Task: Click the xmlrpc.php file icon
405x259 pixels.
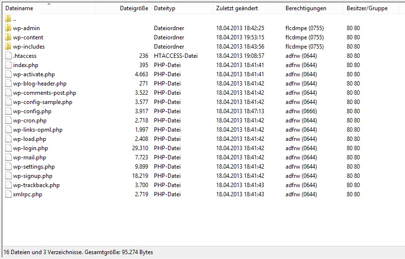Action: pos(9,194)
